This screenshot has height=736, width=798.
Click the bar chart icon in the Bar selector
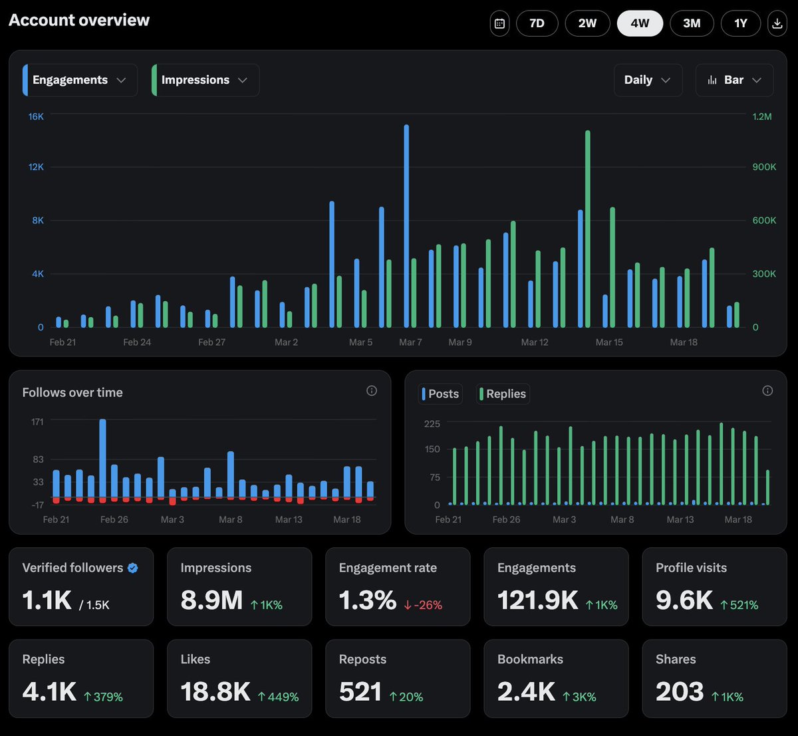(714, 80)
